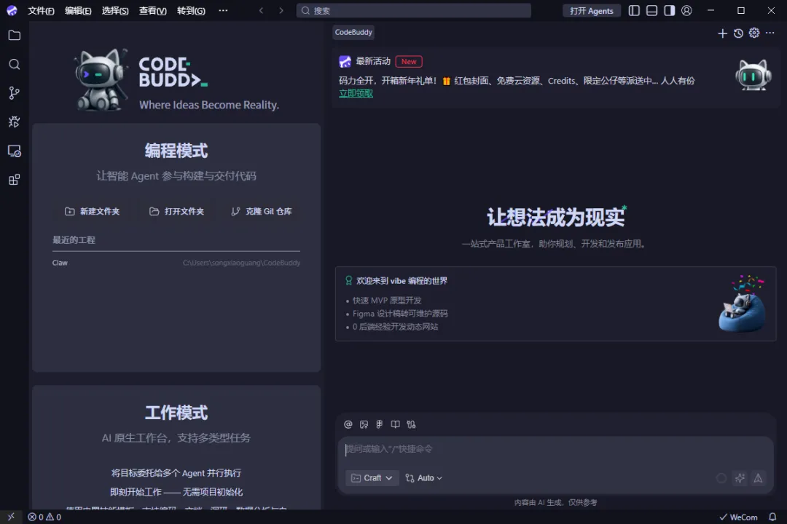Image resolution: width=787 pixels, height=524 pixels.
Task: Open the Source Control branch icon
Action: pos(14,92)
